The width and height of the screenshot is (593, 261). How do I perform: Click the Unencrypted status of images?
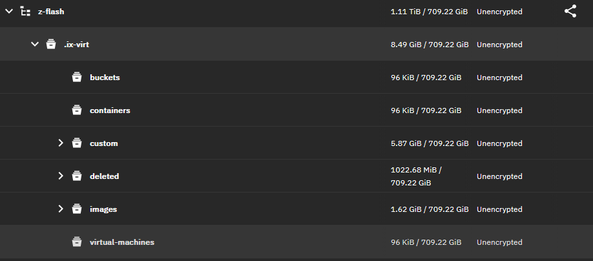coord(499,209)
